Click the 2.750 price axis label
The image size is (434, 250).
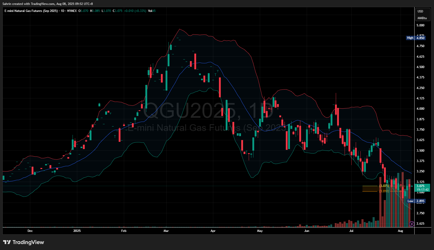[x=420, y=213]
